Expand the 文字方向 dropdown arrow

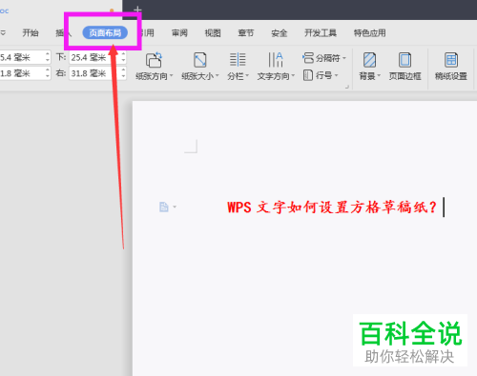coord(293,75)
